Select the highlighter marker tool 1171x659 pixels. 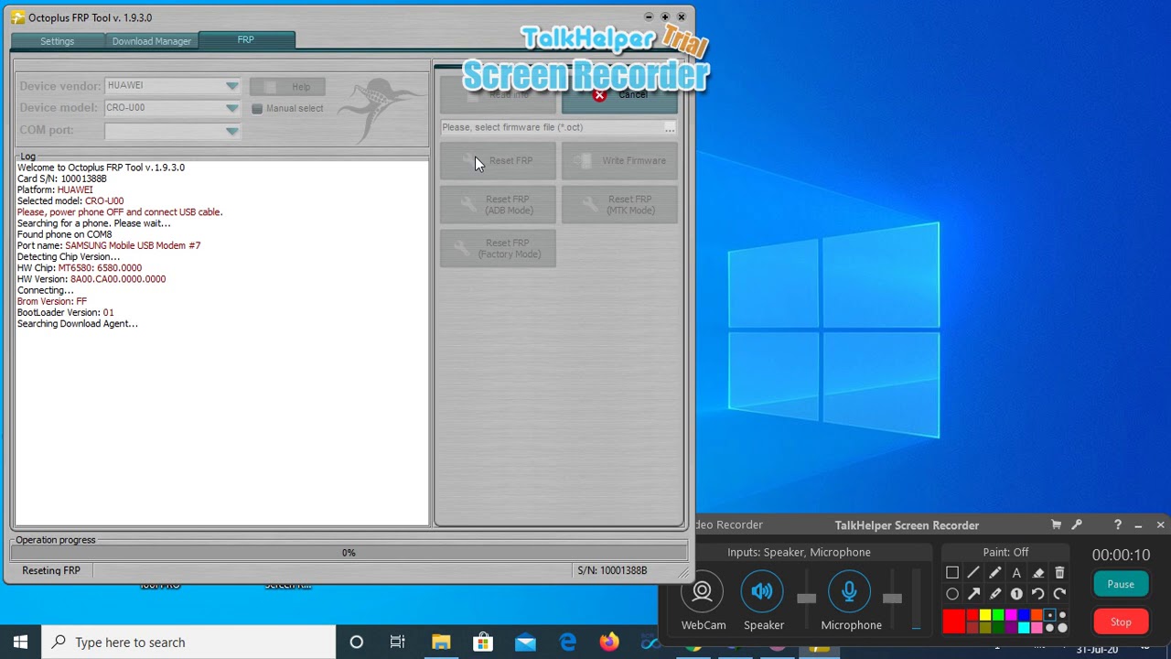995,594
